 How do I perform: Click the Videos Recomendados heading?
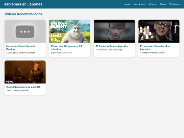pos(24,14)
